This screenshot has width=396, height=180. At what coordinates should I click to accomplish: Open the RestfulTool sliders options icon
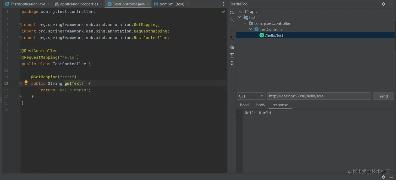(x=232, y=38)
